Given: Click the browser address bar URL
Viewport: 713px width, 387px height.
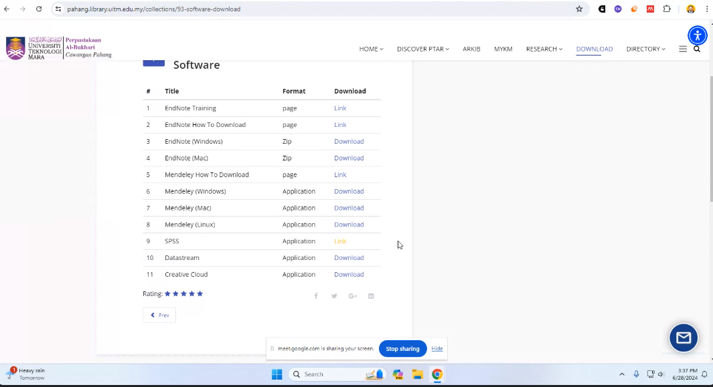Looking at the screenshot, I should [154, 9].
